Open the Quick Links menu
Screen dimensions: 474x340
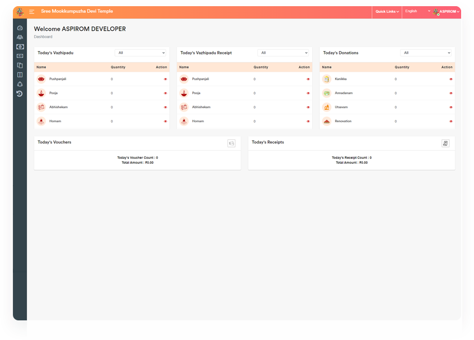pos(387,12)
